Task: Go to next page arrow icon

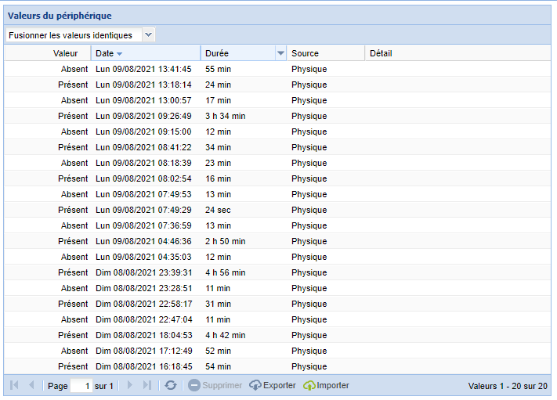Action: click(130, 385)
